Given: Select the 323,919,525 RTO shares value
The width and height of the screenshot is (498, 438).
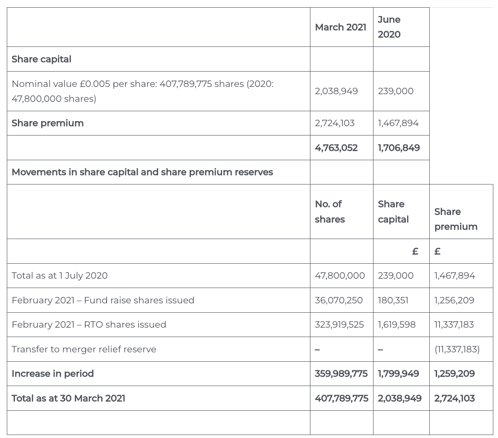Looking at the screenshot, I should pos(339,325).
